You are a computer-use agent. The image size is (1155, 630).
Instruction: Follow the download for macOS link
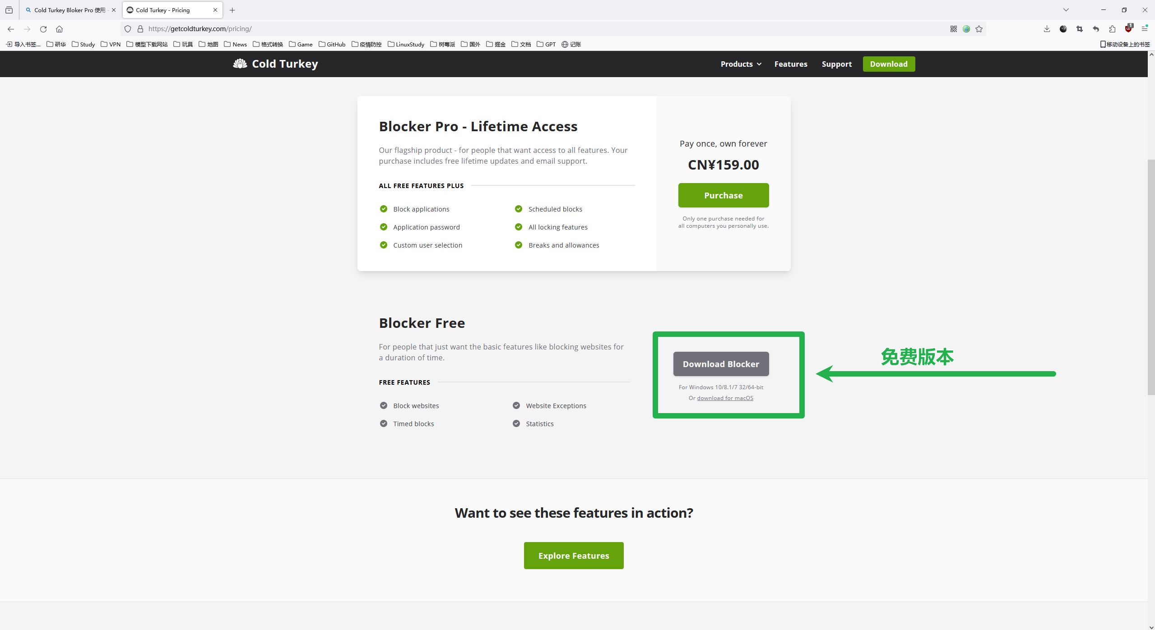[x=725, y=398]
